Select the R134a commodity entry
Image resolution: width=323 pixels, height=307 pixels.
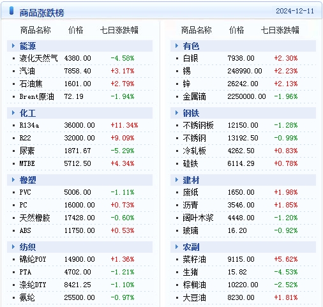[29, 125]
